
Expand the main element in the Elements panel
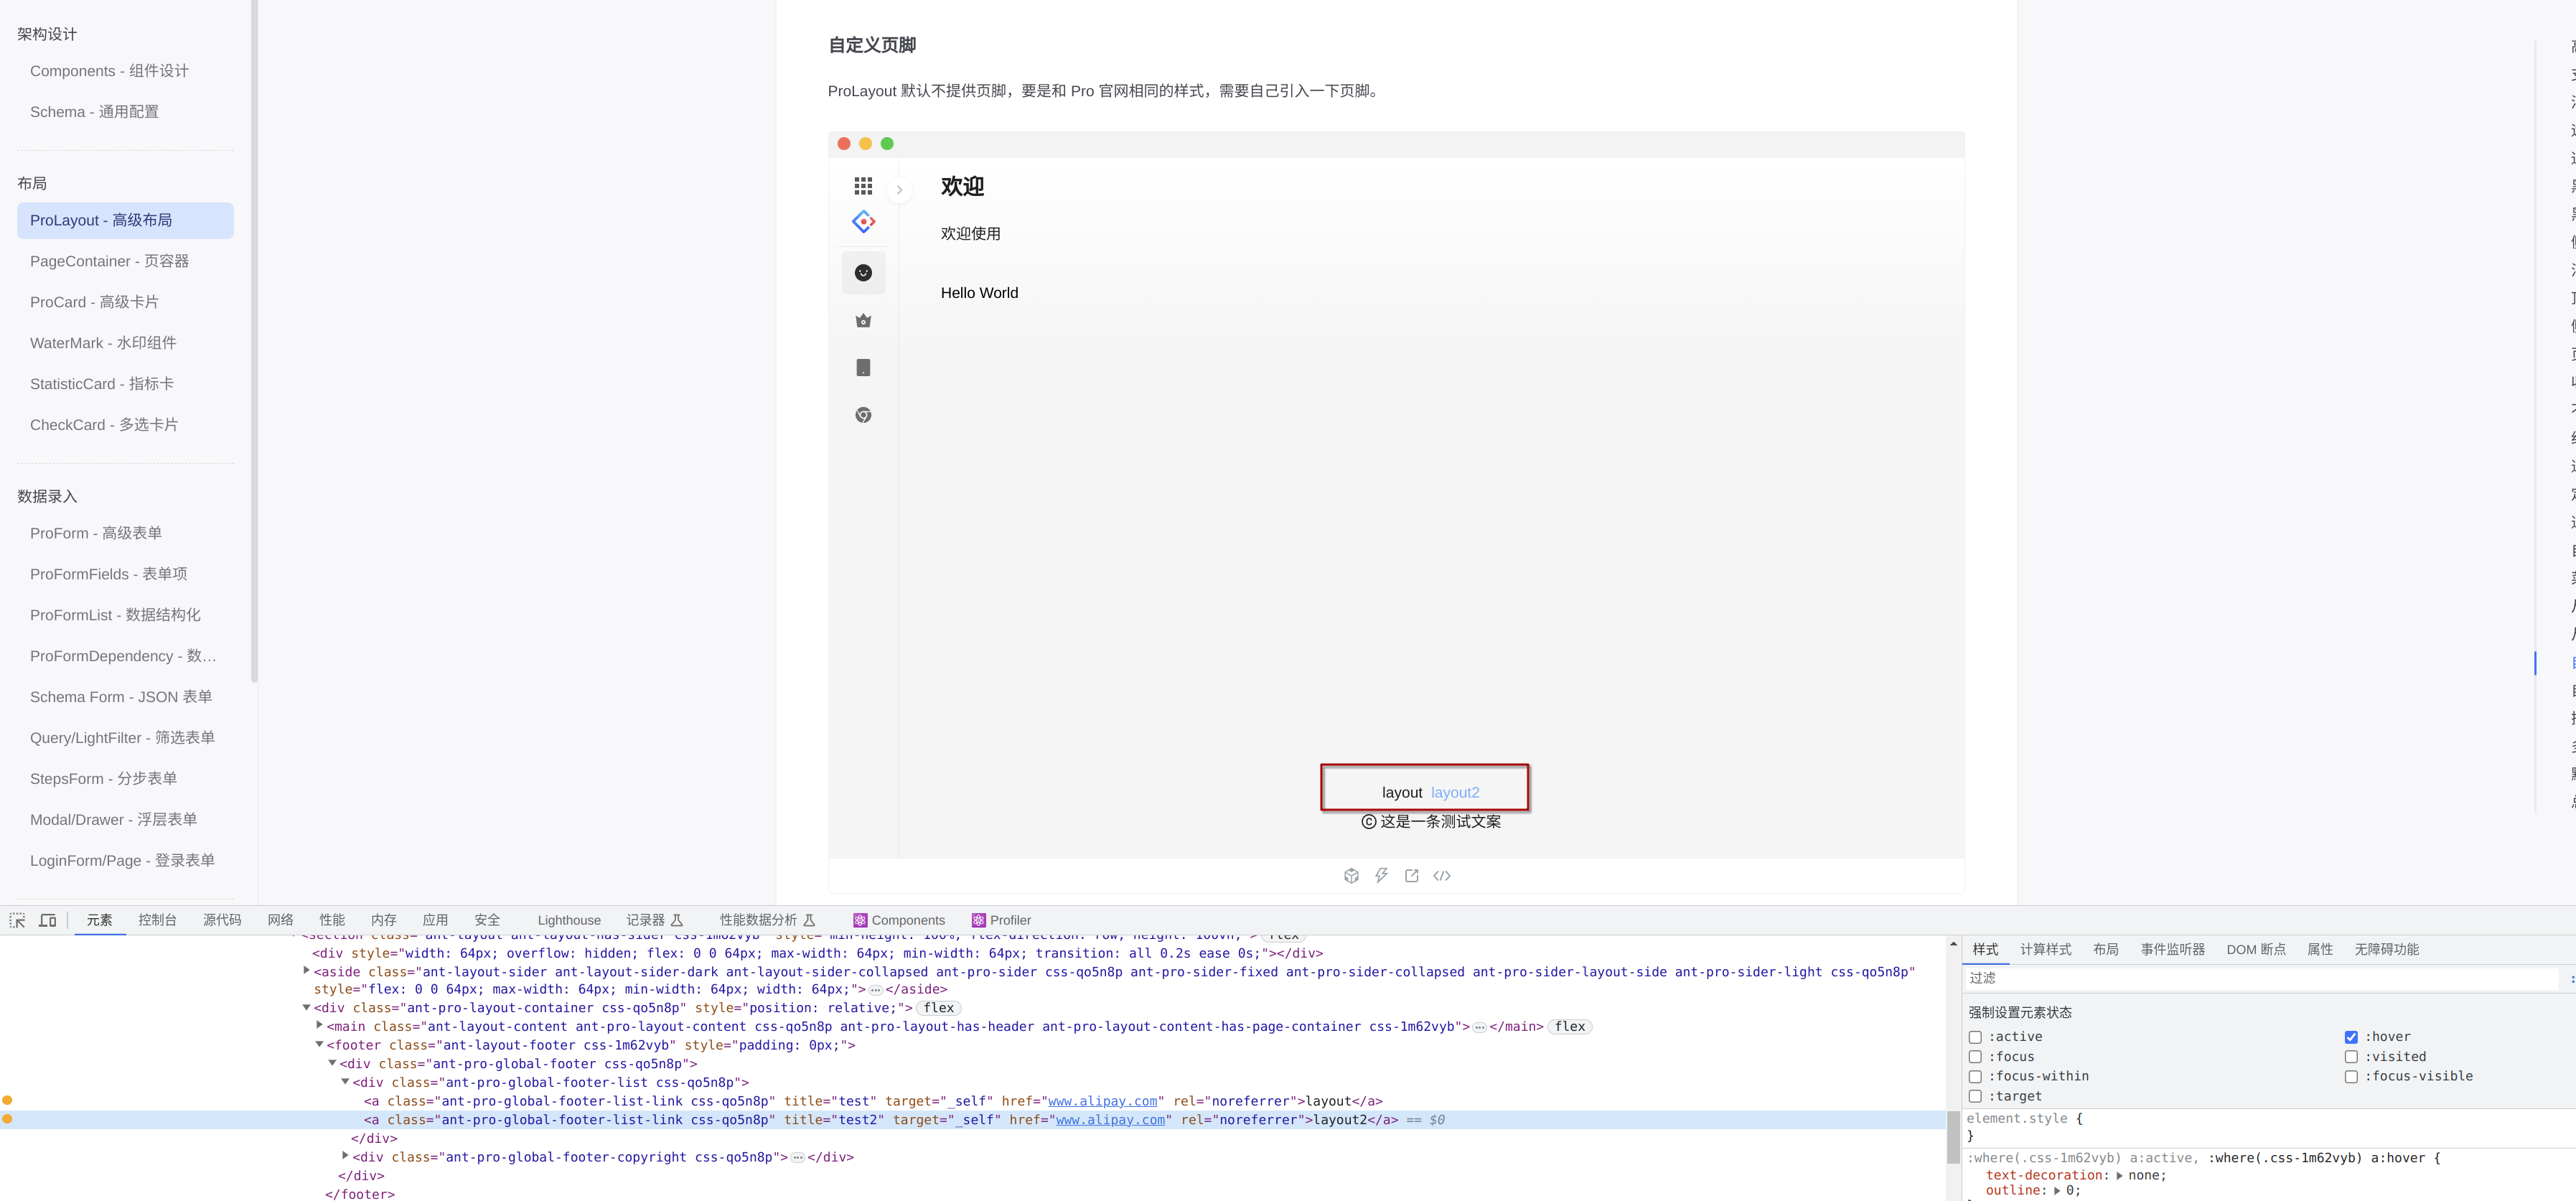tap(318, 1026)
